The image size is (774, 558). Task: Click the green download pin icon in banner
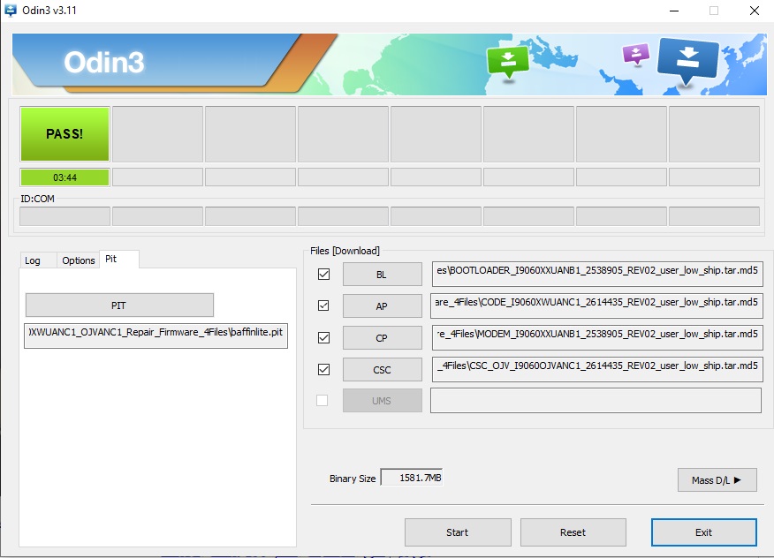(507, 61)
